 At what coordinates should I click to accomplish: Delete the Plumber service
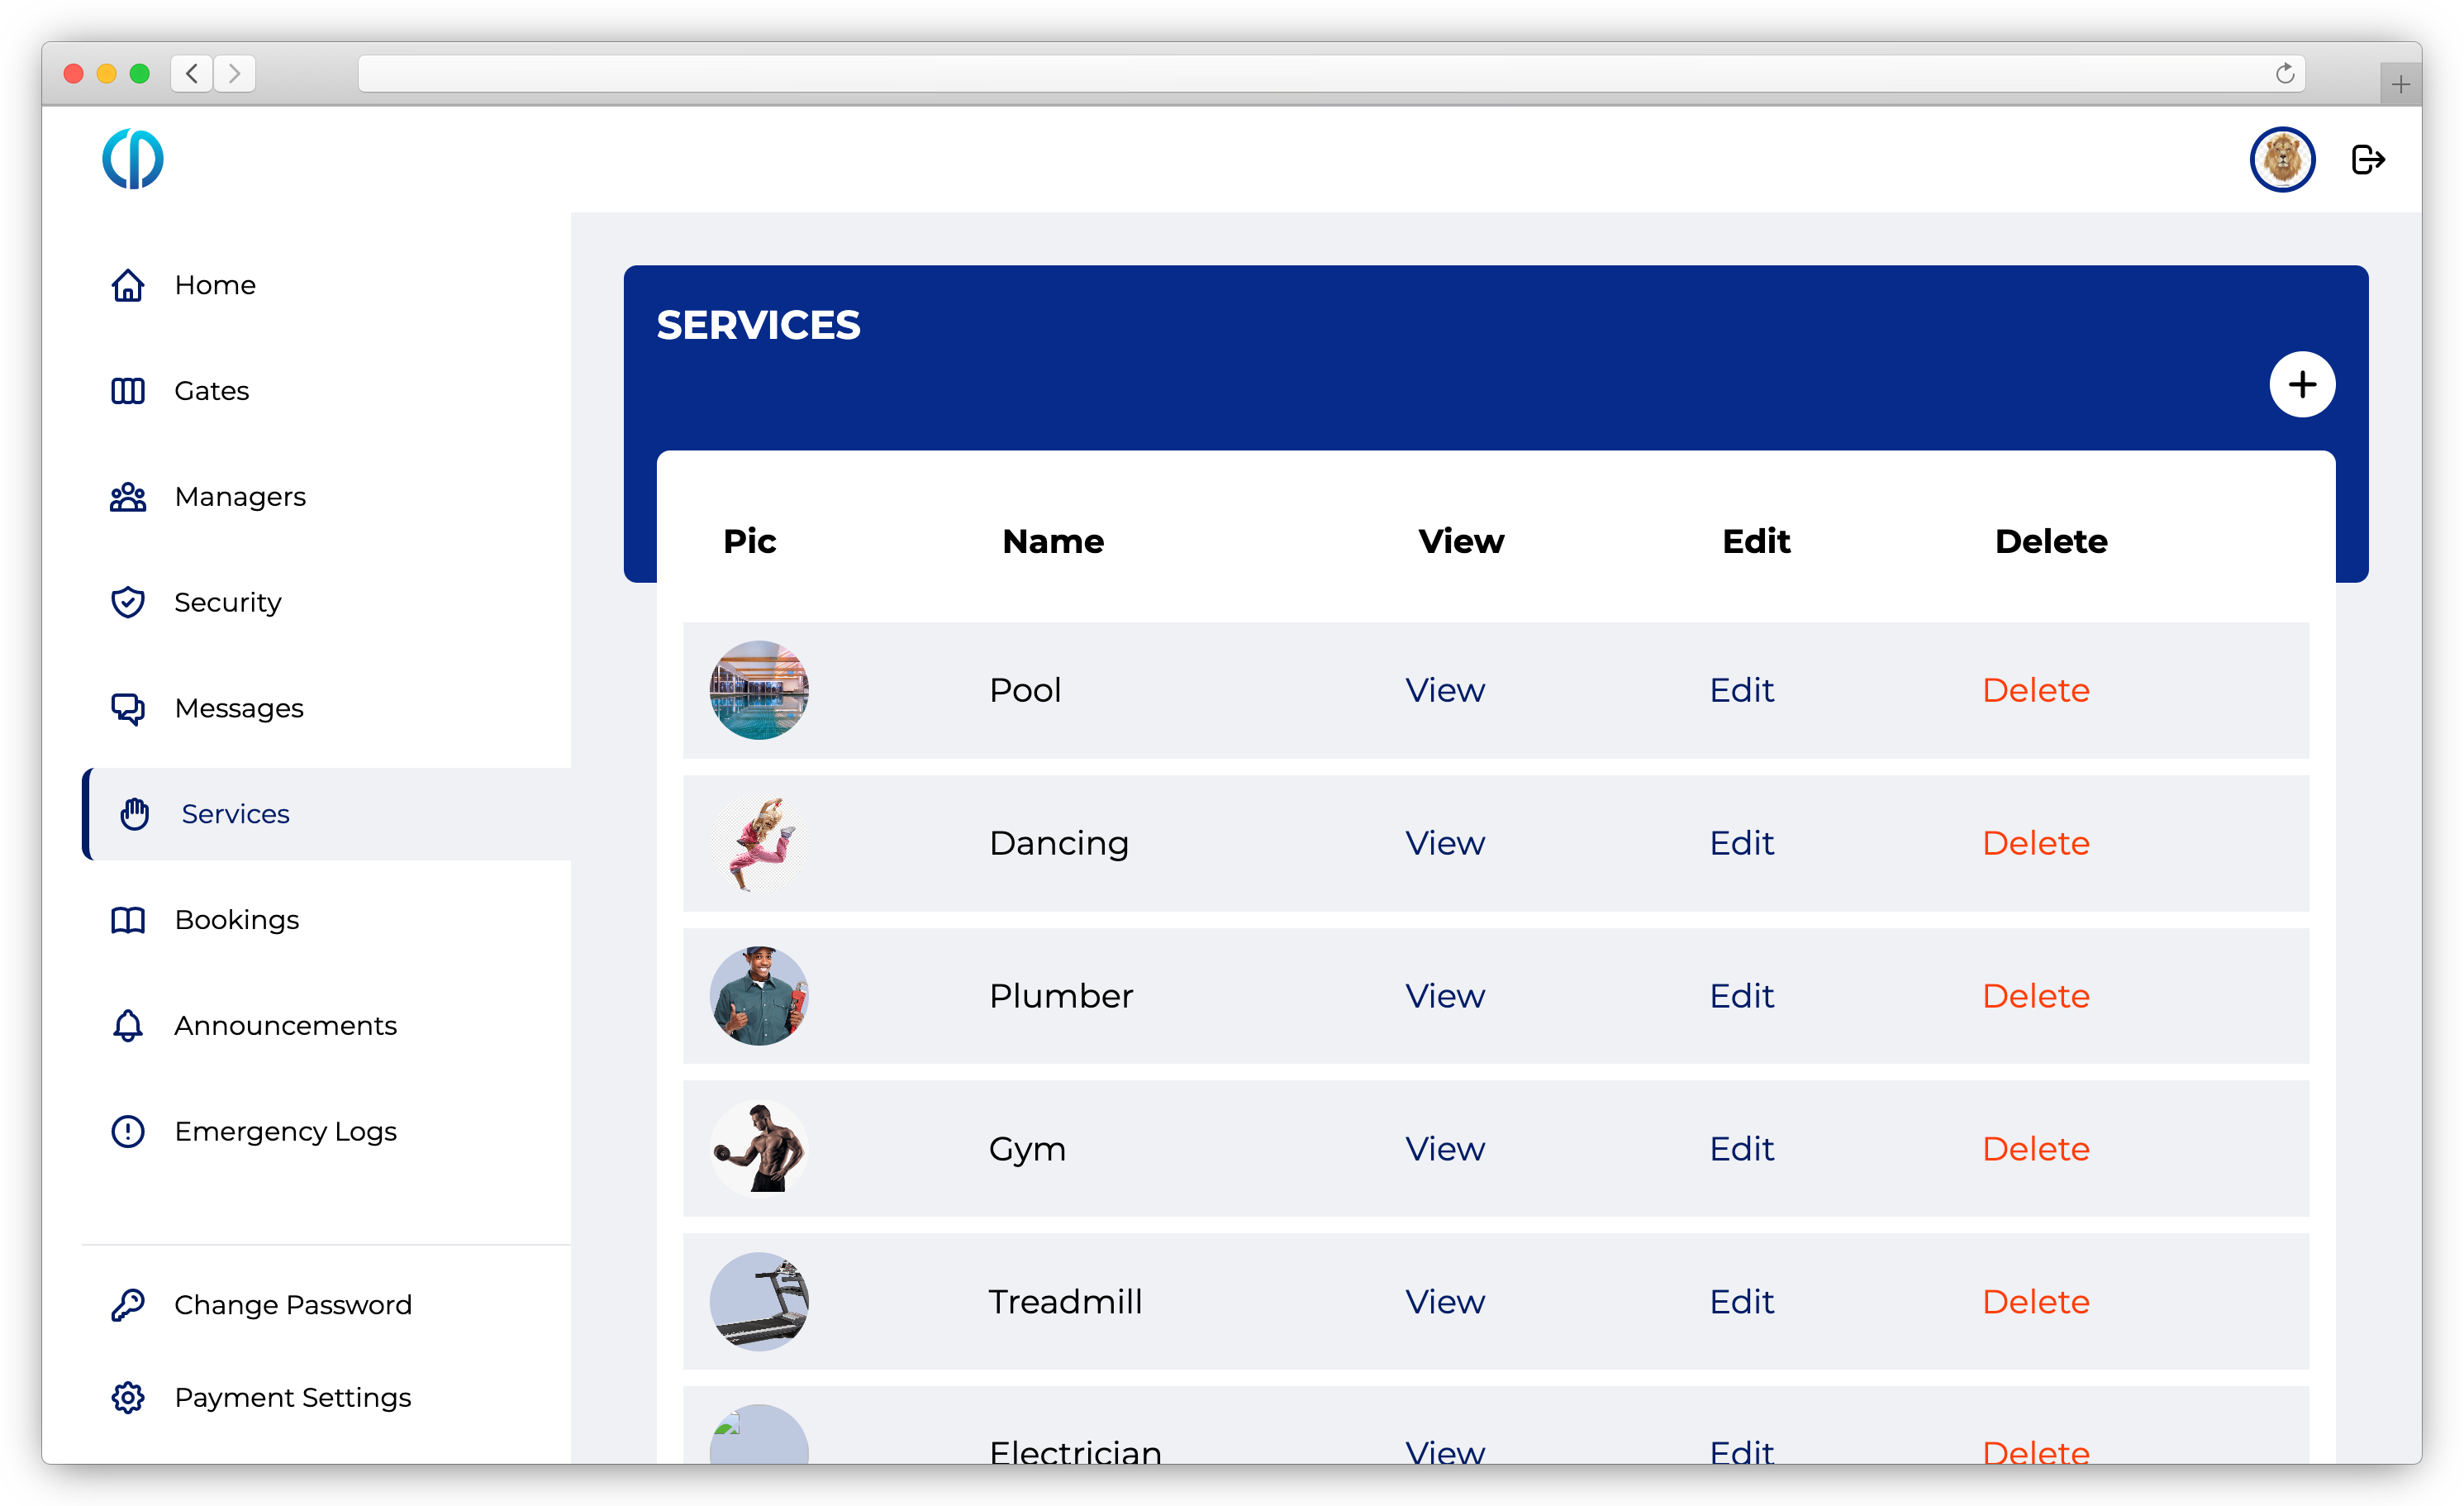click(2035, 997)
